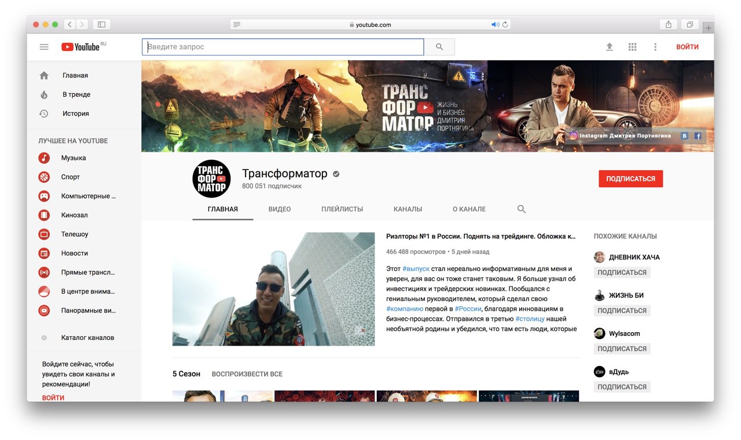This screenshot has width=741, height=440.
Task: Click the В тренде flame icon
Action: click(x=44, y=94)
